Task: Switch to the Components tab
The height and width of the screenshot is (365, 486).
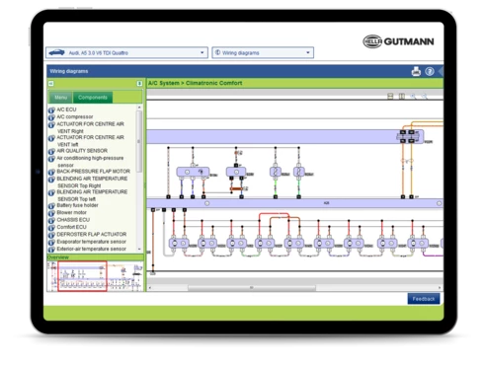Action: (93, 98)
